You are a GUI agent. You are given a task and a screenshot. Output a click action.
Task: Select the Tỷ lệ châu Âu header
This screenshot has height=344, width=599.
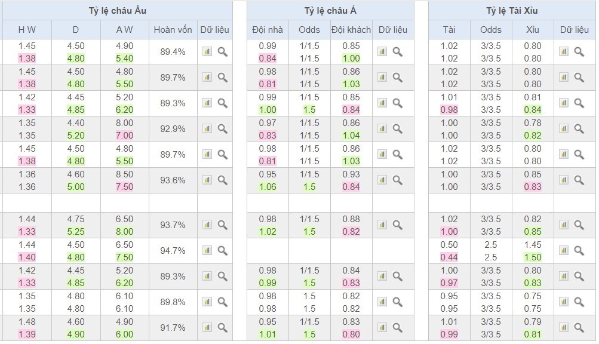tap(116, 11)
